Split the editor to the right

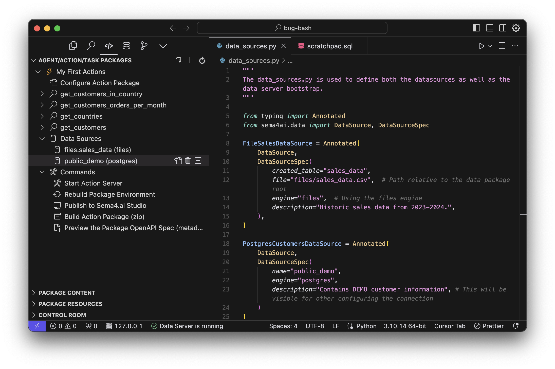click(502, 46)
